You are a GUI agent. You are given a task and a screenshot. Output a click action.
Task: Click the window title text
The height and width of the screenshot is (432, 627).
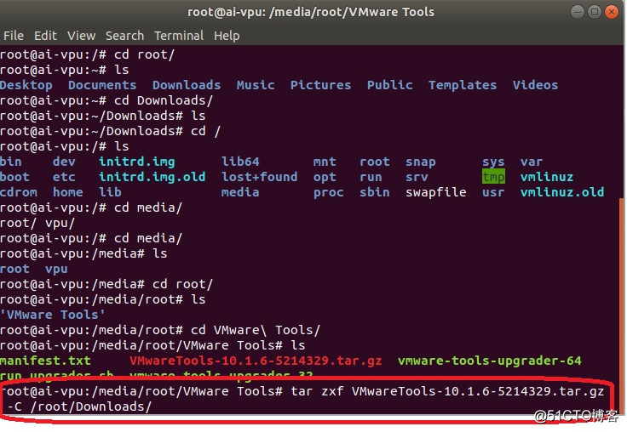tap(311, 12)
